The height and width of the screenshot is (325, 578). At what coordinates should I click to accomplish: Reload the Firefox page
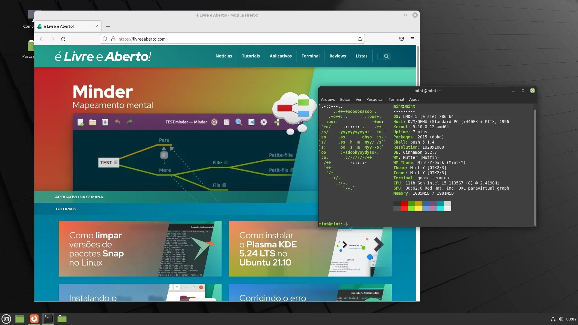[x=63, y=39]
